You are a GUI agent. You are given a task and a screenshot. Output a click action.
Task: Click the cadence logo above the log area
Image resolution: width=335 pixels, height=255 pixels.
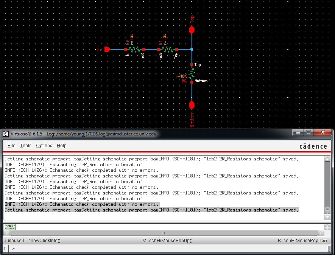click(313, 146)
